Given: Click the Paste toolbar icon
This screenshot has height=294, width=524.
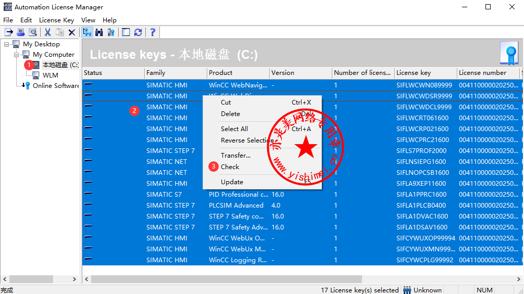Looking at the screenshot, I should (x=59, y=32).
